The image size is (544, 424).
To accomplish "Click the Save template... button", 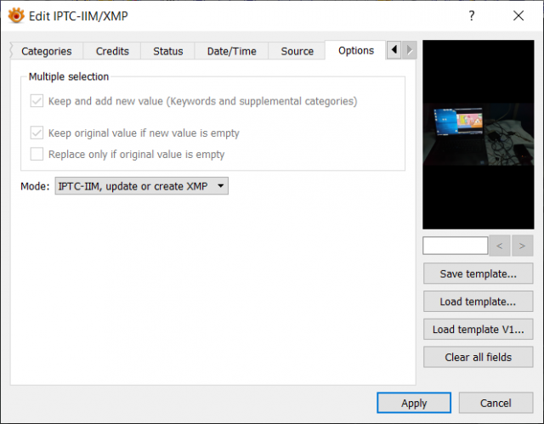I will [x=478, y=274].
